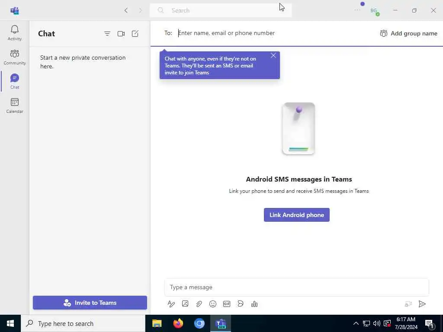Viewport: 443px width, 332px height.
Task: Launch Firefox from taskbar
Action: point(178,323)
